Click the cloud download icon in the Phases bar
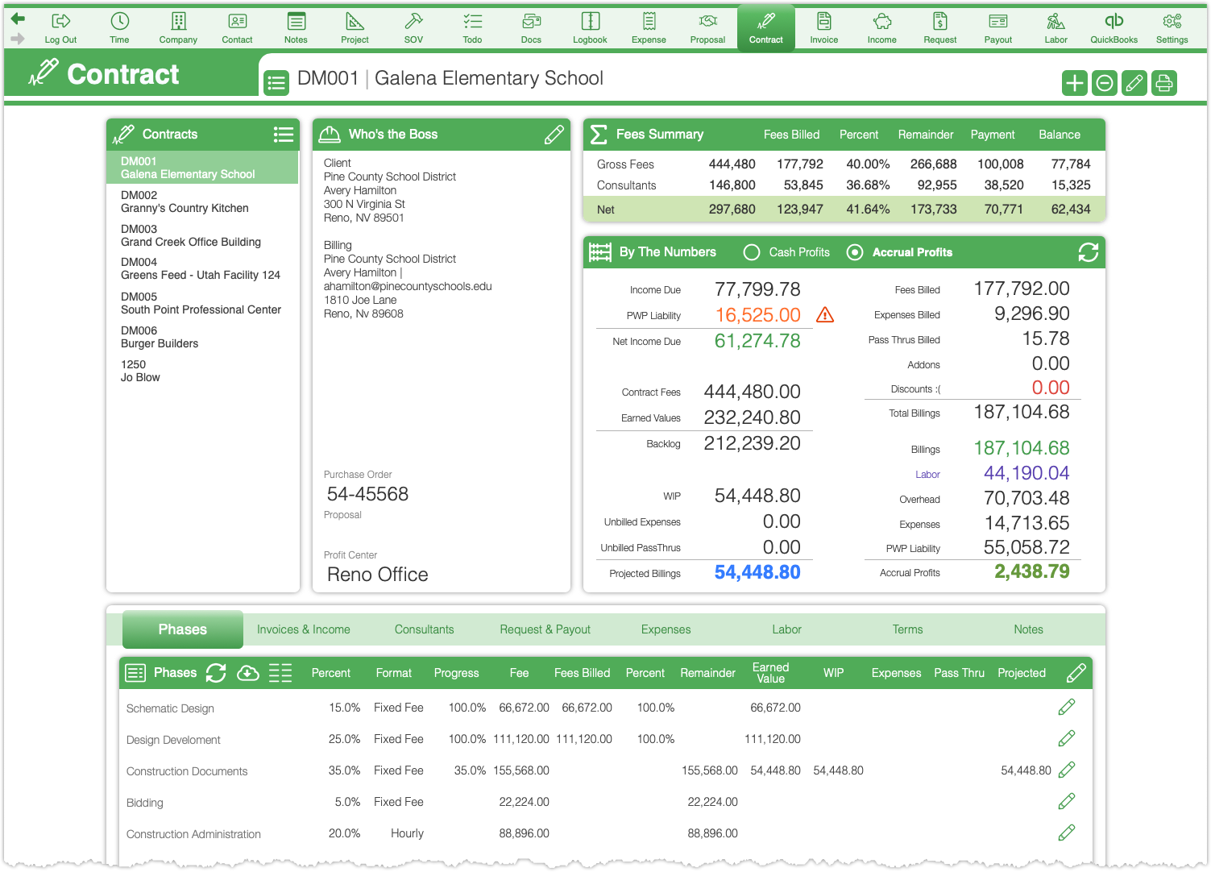1211x872 pixels. (247, 673)
